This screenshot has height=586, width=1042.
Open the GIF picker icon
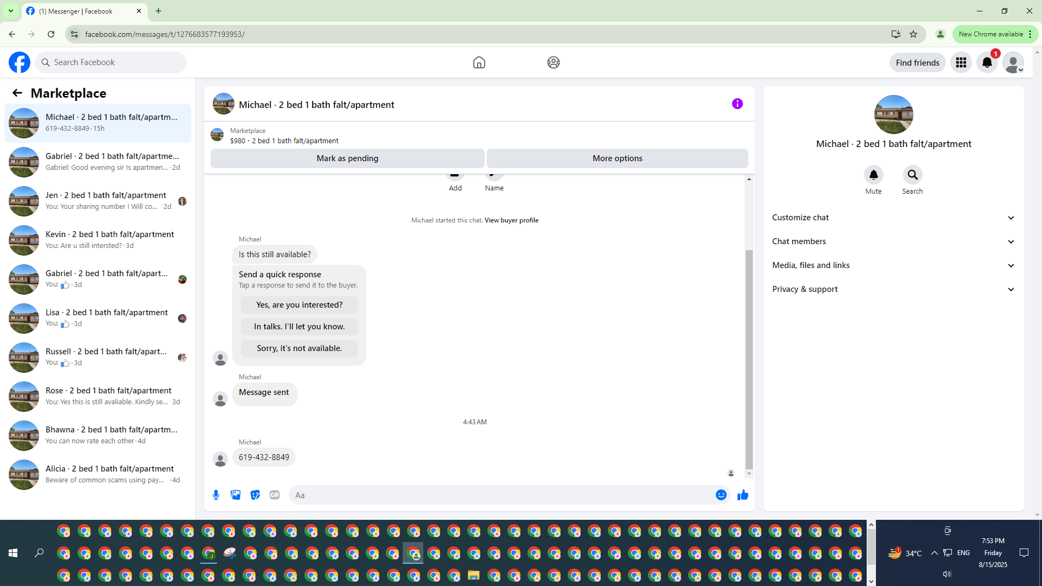pyautogui.click(x=275, y=495)
